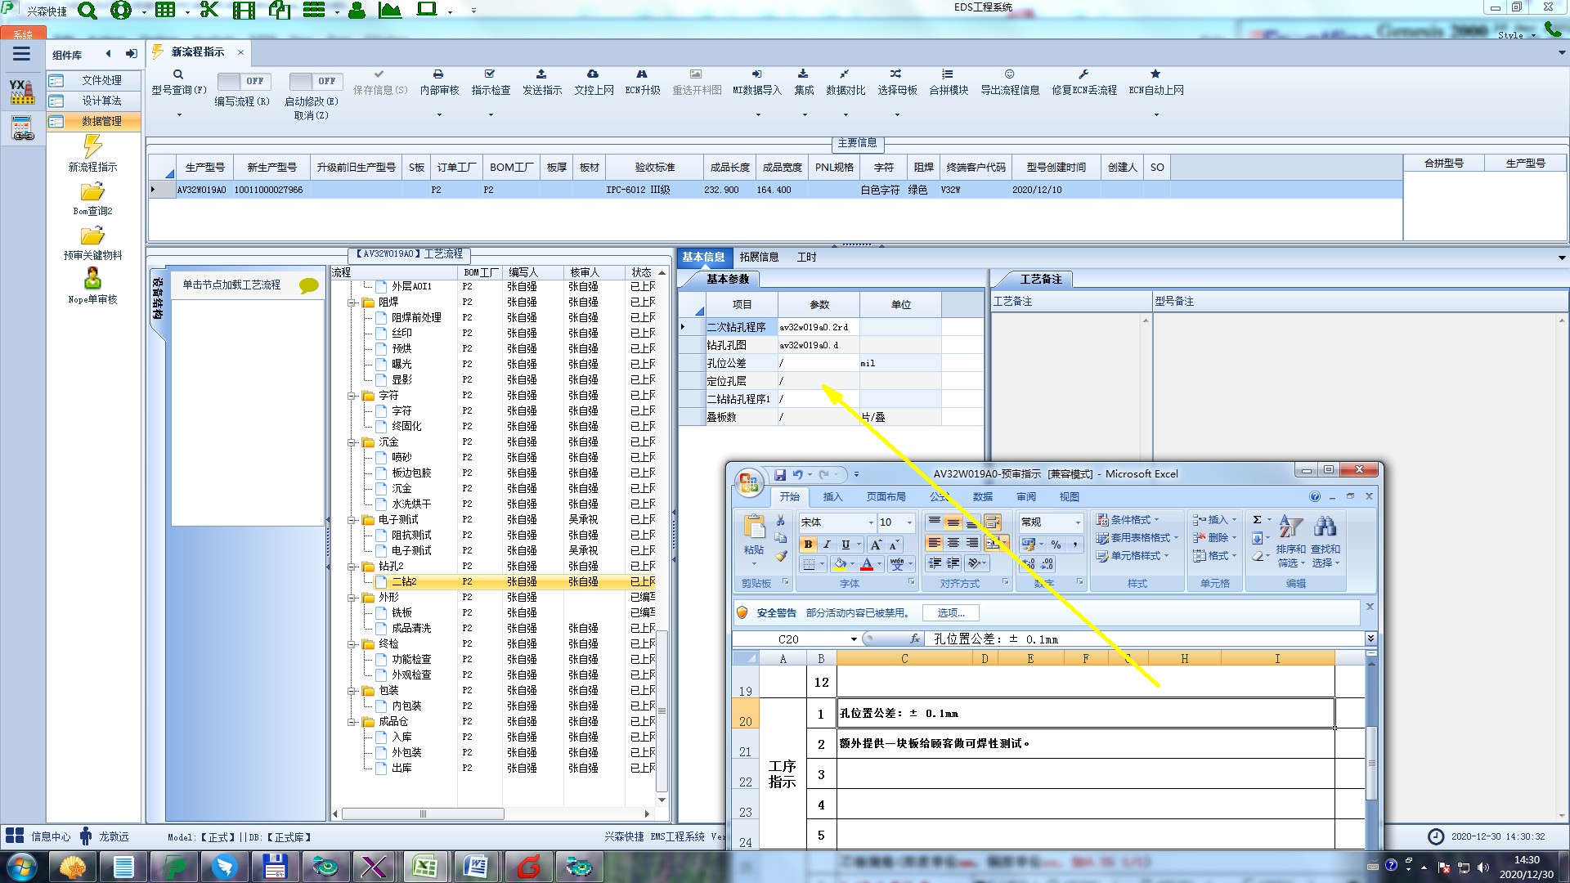The image size is (1570, 883).
Task: Select 铣板 tree item in process flow
Action: tap(401, 613)
